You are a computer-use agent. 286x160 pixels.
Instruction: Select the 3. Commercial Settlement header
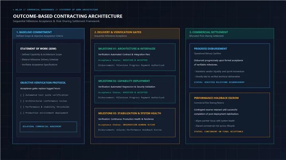click(209, 32)
